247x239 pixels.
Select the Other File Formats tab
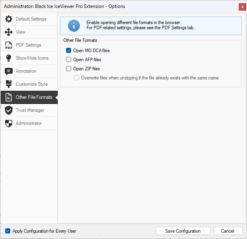point(29,97)
